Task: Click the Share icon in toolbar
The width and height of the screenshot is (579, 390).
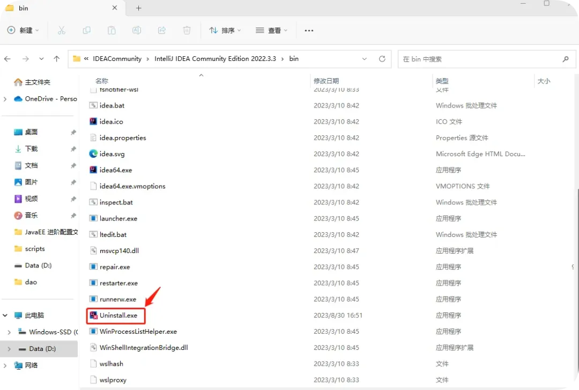Action: [162, 30]
